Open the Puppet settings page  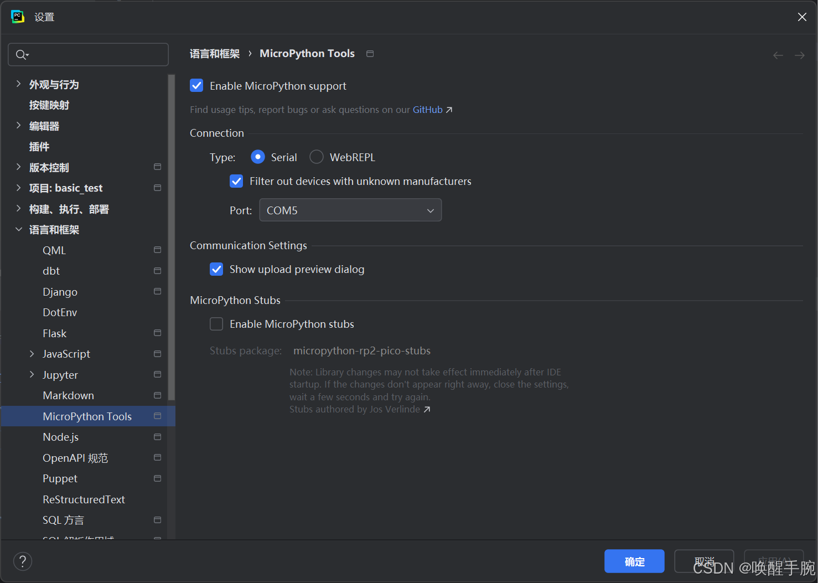tap(60, 478)
